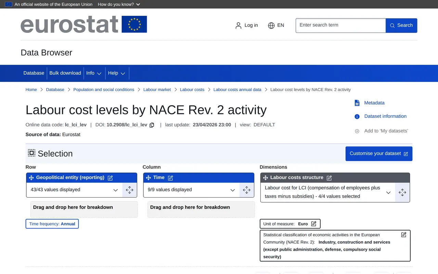Image resolution: width=438 pixels, height=274 pixels.
Task: Edit the Labour costs structure dimension
Action: [329, 178]
